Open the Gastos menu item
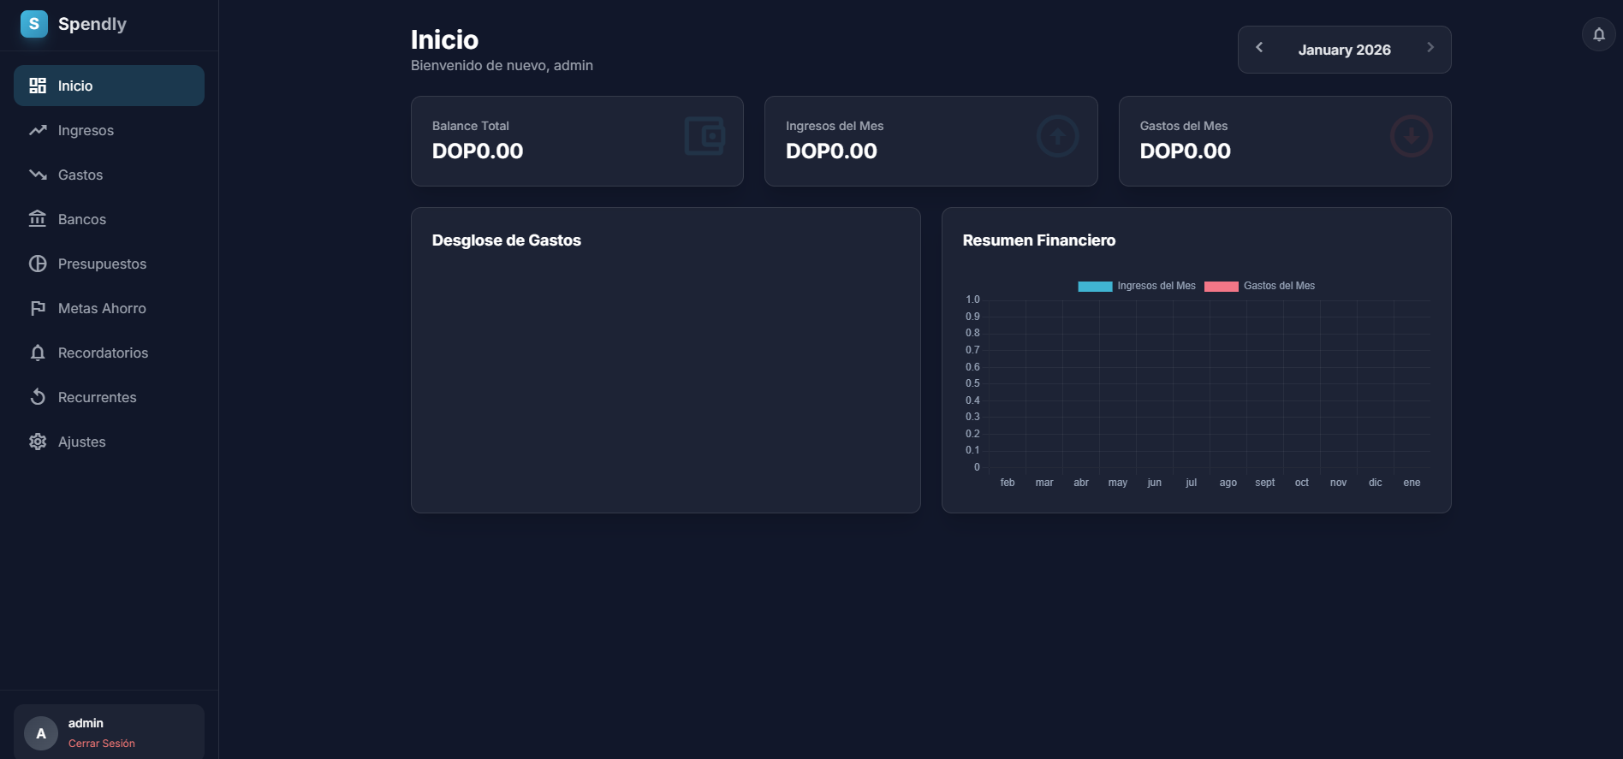Image resolution: width=1623 pixels, height=759 pixels. (109, 175)
